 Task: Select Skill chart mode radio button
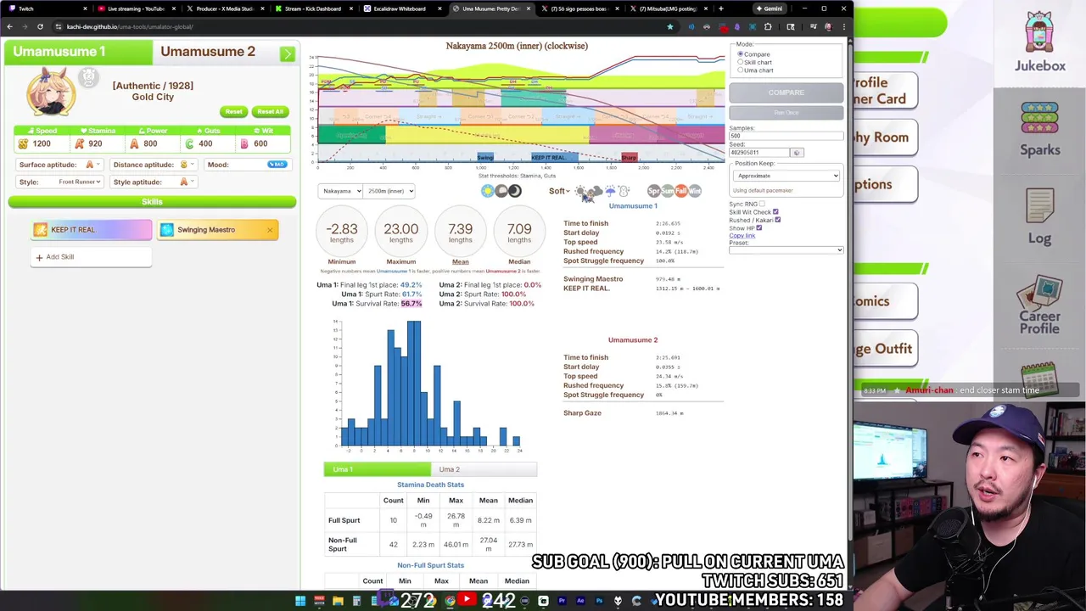[740, 62]
